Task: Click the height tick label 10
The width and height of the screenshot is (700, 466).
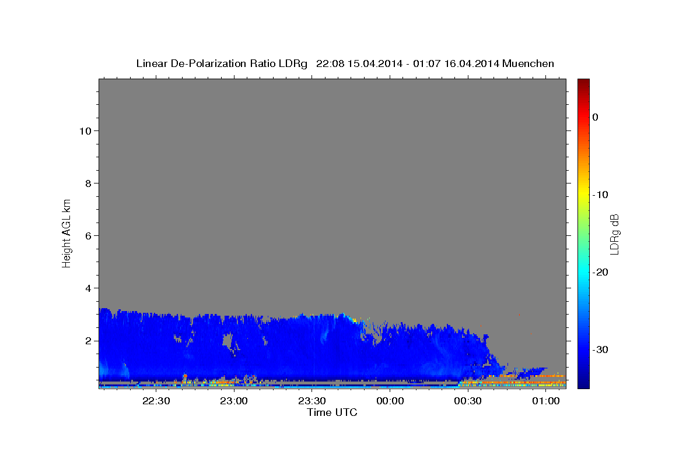Action: (x=85, y=130)
